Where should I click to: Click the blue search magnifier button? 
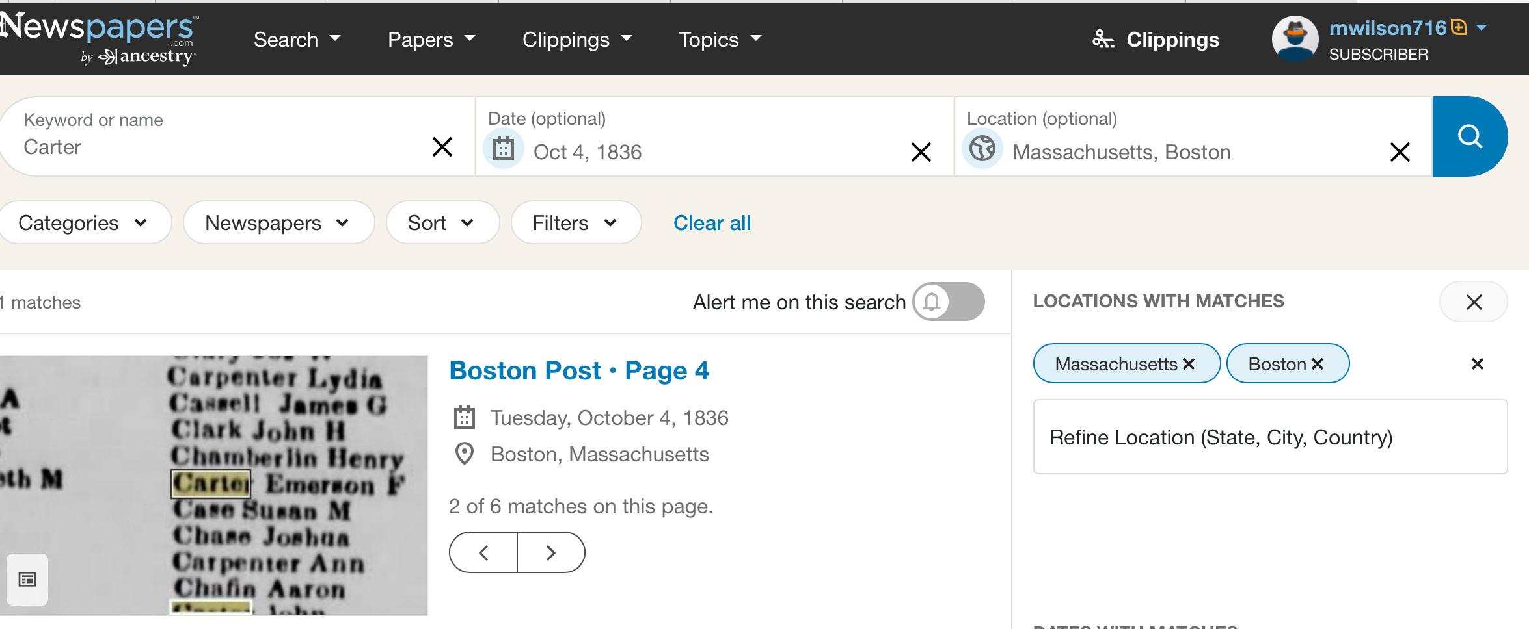coord(1469,136)
